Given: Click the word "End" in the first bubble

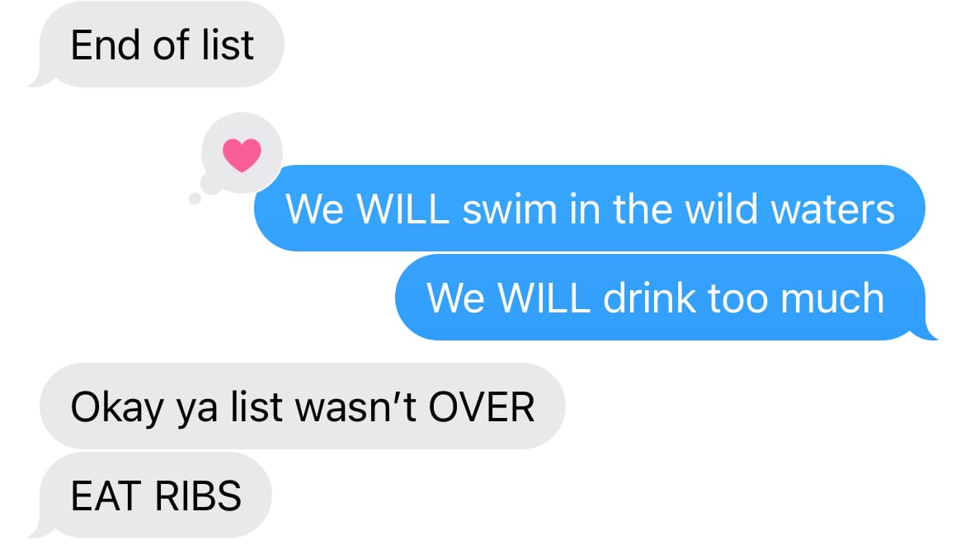Looking at the screenshot, I should 106,45.
